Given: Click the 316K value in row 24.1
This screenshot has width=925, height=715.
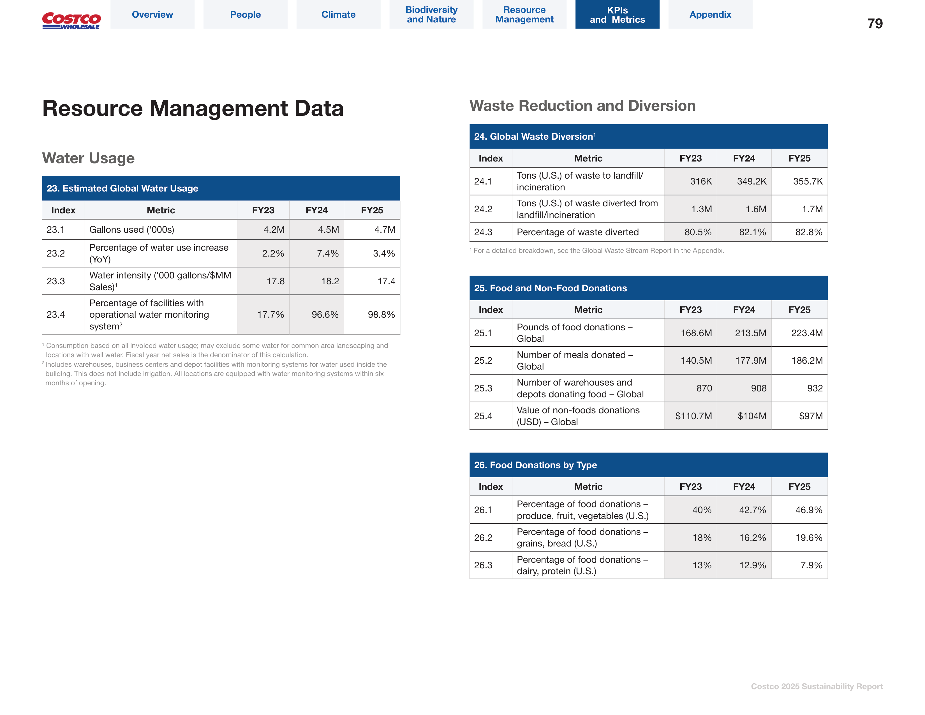Looking at the screenshot, I should click(x=701, y=181).
